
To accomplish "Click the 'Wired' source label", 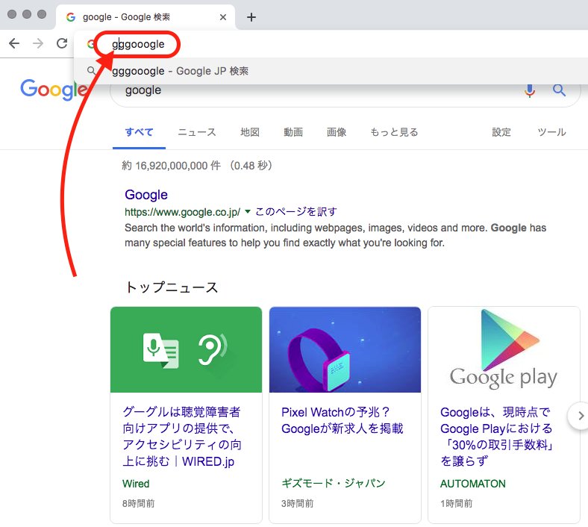I will (136, 484).
